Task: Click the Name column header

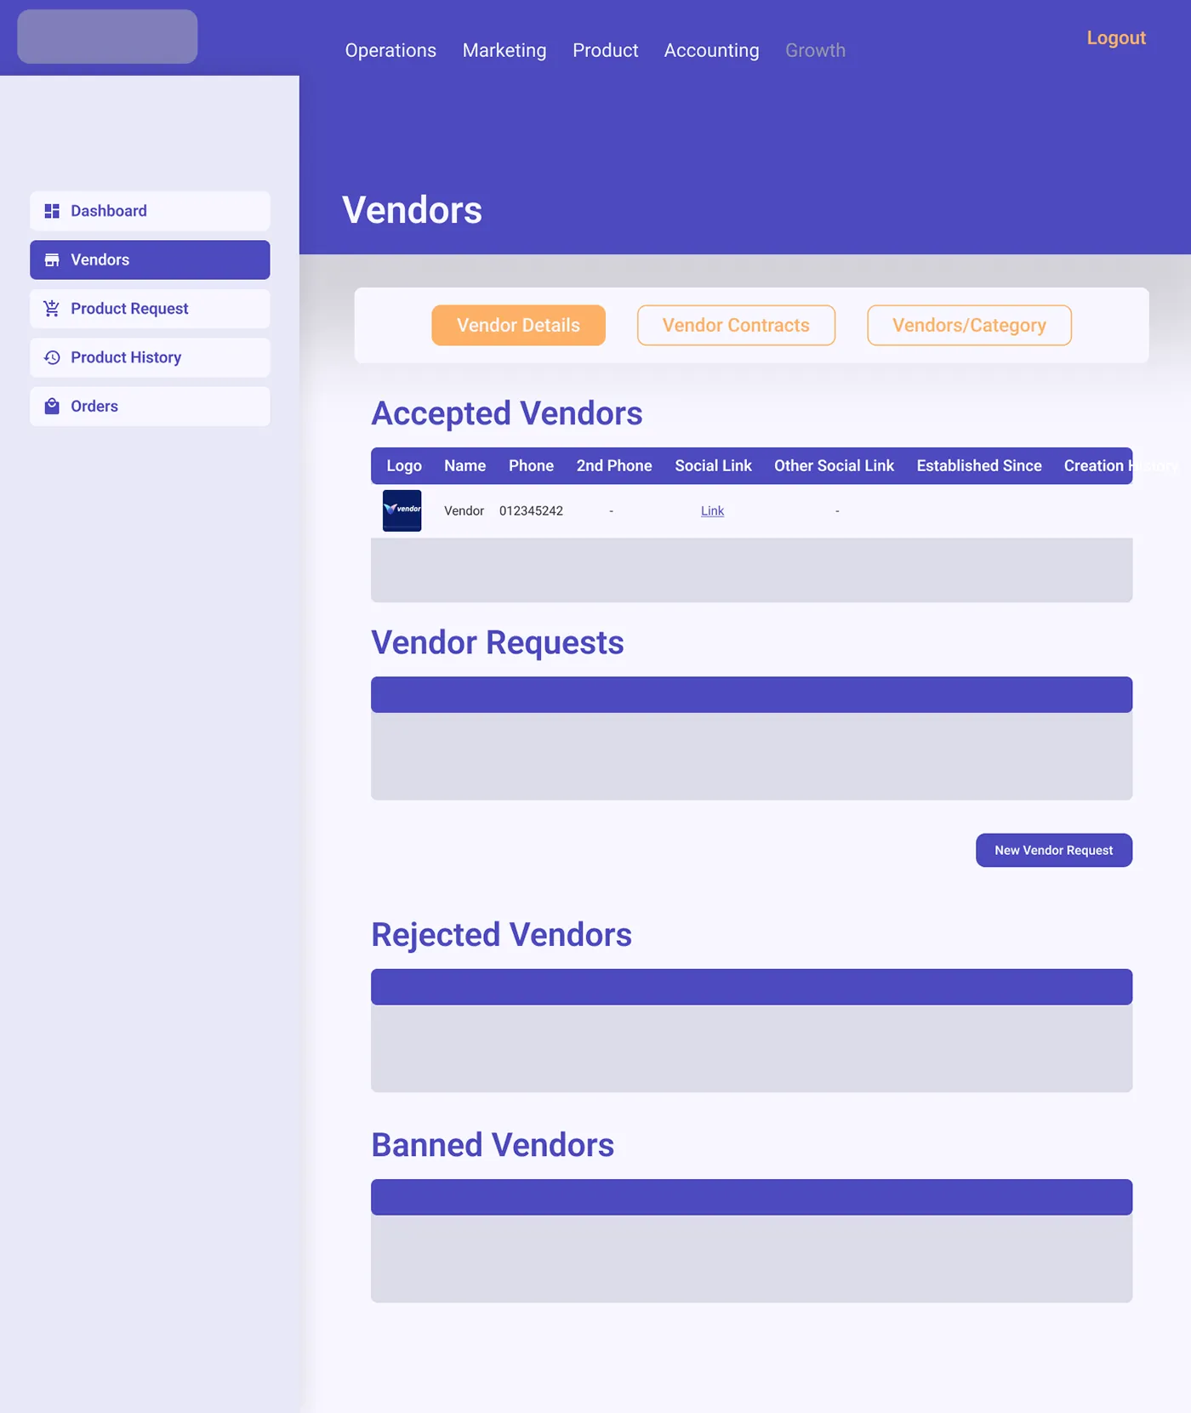Action: (465, 465)
